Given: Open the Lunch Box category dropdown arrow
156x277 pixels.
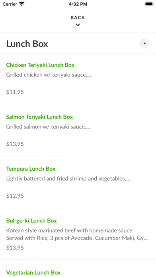Looking at the screenshot, I should (144, 43).
